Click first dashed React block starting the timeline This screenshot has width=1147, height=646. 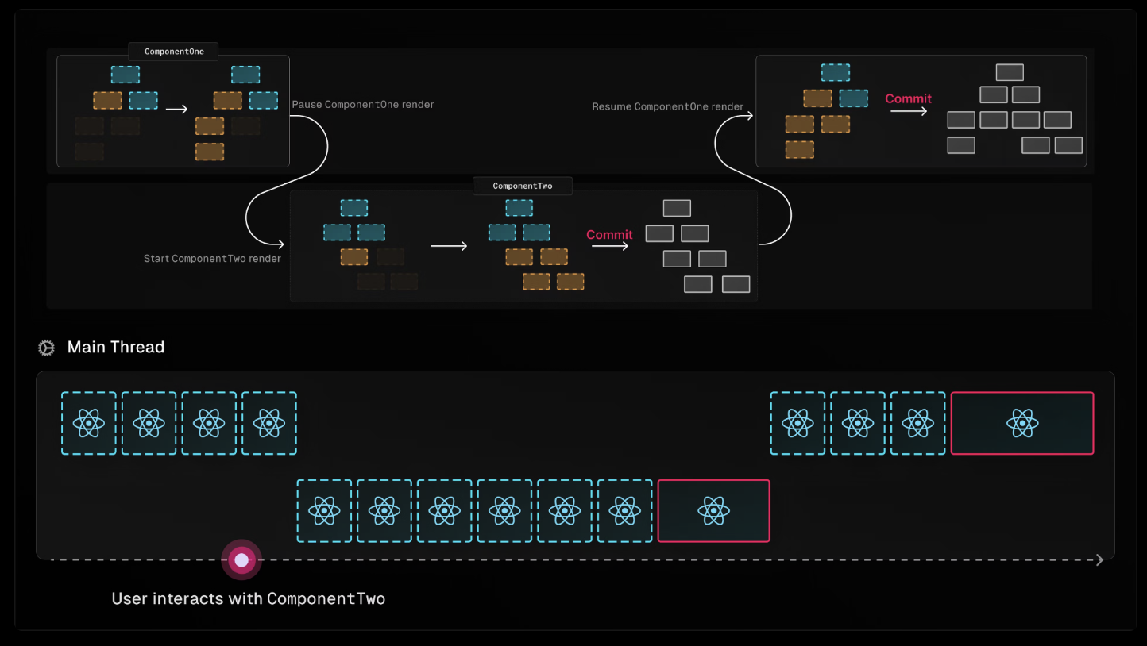pyautogui.click(x=89, y=423)
